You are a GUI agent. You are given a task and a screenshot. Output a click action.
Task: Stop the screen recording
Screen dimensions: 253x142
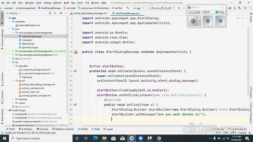coord(220,21)
